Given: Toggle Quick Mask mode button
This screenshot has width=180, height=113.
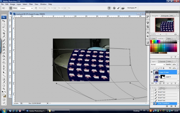Looking at the screenshot, I should click(4, 99).
